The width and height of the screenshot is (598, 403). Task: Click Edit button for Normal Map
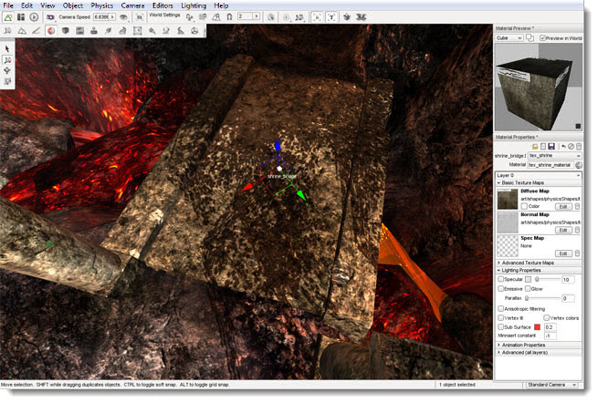tap(563, 231)
